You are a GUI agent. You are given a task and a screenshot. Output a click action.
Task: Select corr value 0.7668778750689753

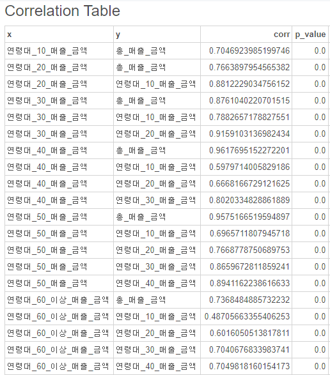[249, 250]
